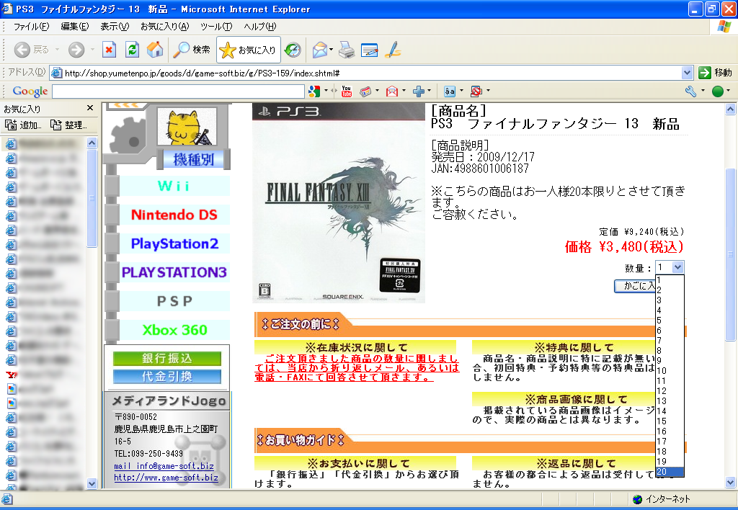Select the Wii category link
Viewport: 738px width, 510px height.
(x=174, y=187)
